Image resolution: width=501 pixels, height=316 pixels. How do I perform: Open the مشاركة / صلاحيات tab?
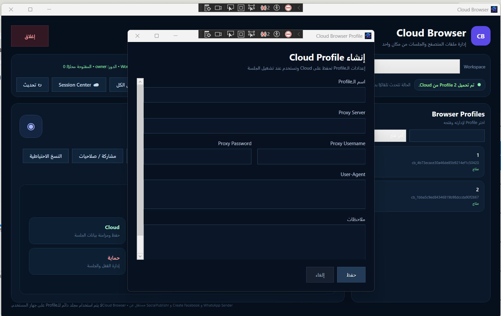click(97, 156)
